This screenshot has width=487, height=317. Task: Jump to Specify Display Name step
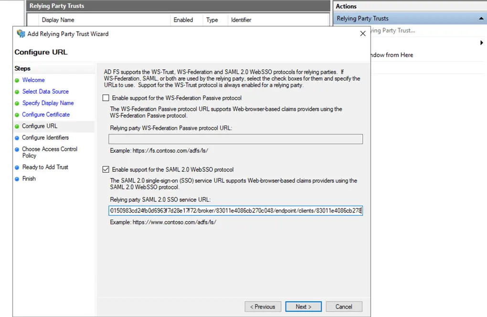[48, 103]
